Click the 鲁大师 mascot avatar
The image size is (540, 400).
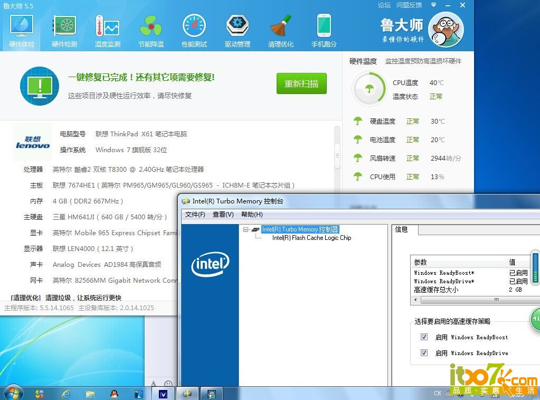[446, 30]
